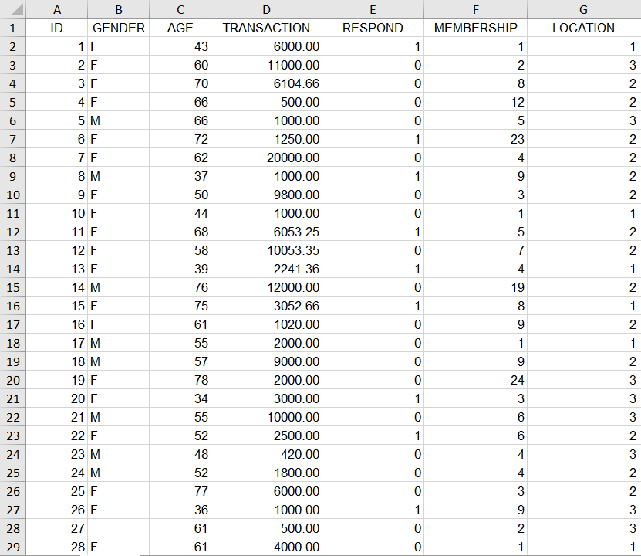
Task: Click the MEMBERSHIP header cell
Action: (475, 28)
